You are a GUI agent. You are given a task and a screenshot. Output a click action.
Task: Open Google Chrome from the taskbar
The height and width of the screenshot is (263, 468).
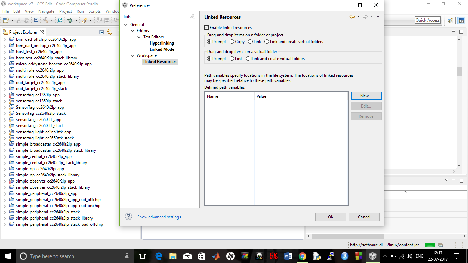(302, 256)
